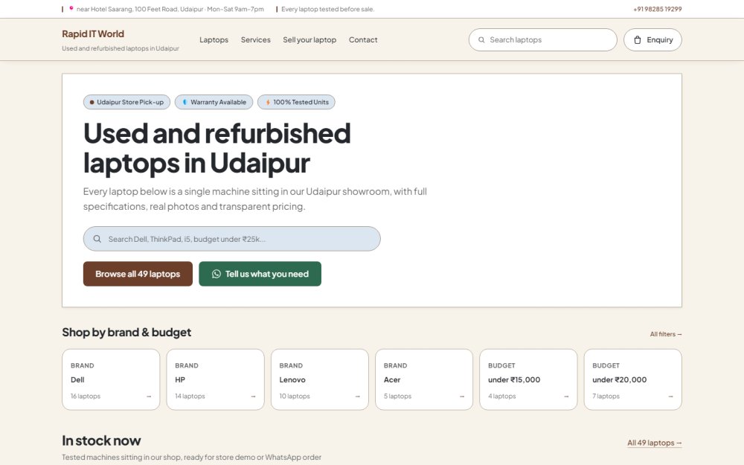Open the Enquiry button
This screenshot has width=744, height=465.
point(652,40)
